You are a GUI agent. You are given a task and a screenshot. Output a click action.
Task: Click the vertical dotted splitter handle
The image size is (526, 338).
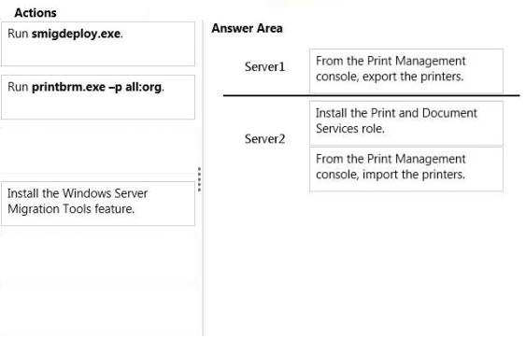pyautogui.click(x=200, y=179)
